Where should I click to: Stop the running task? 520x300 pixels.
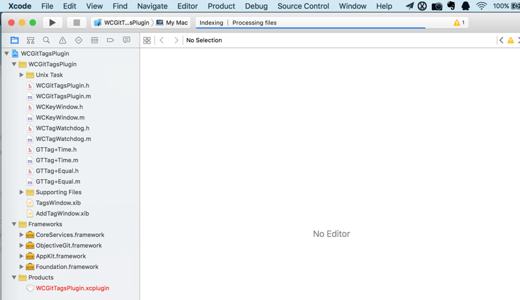coord(77,23)
